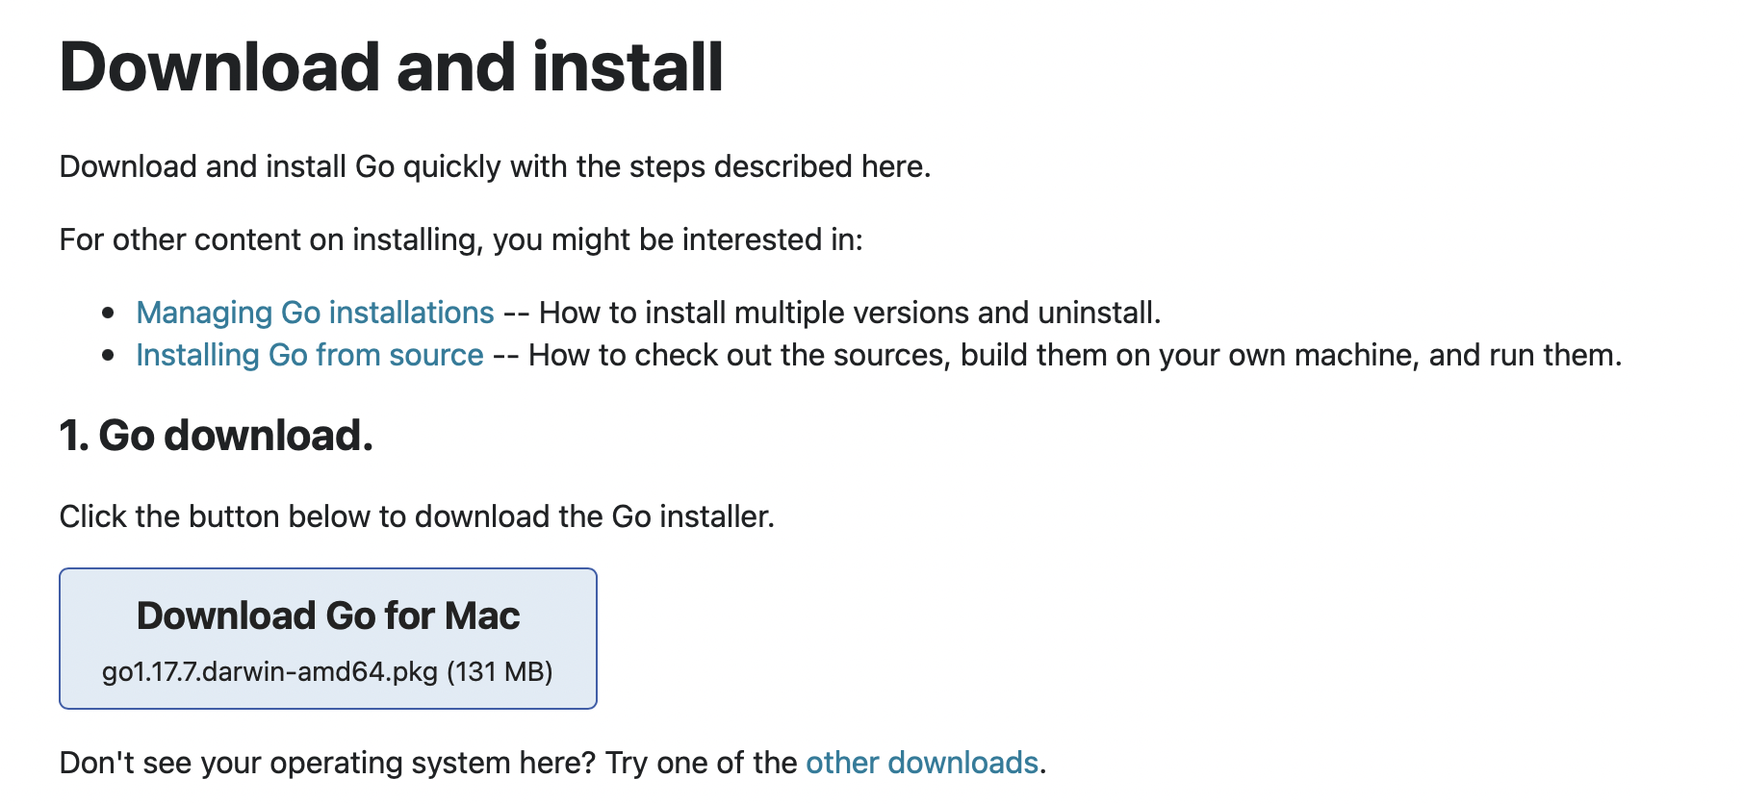Click 'How to check out the sources' description

point(1074,355)
